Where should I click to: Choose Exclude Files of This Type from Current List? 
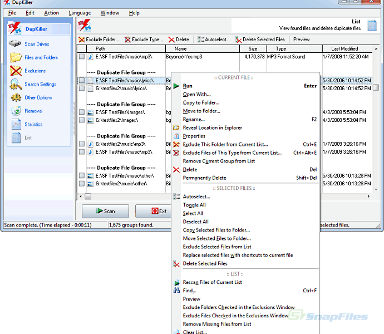coord(245,153)
